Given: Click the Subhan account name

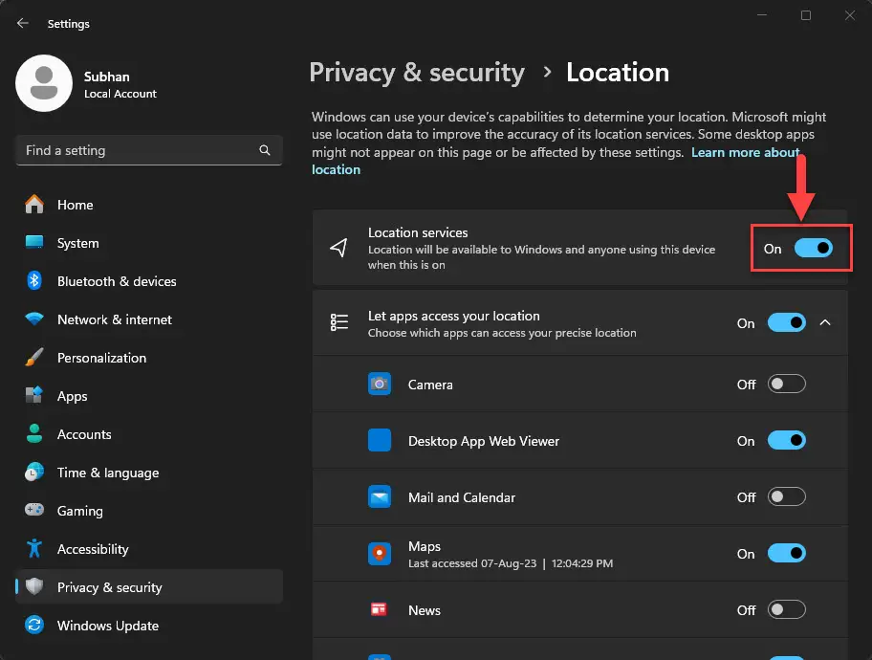Looking at the screenshot, I should [x=107, y=77].
